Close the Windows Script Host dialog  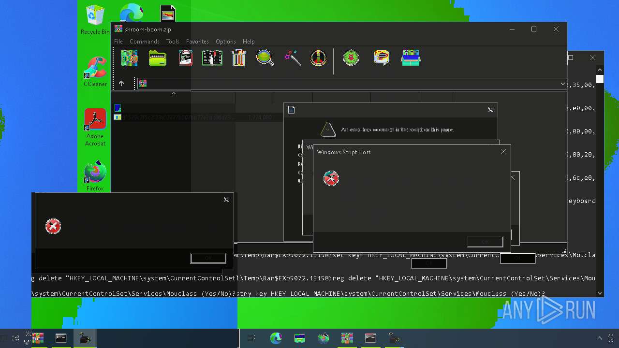tap(503, 152)
